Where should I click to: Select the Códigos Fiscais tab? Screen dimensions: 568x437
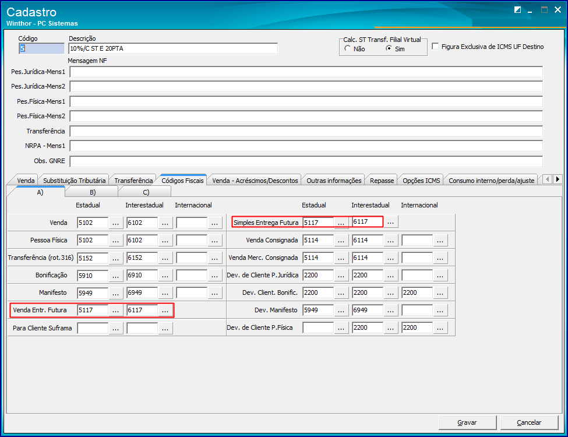click(x=182, y=180)
